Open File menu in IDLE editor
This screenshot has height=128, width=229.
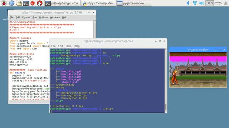[11, 17]
